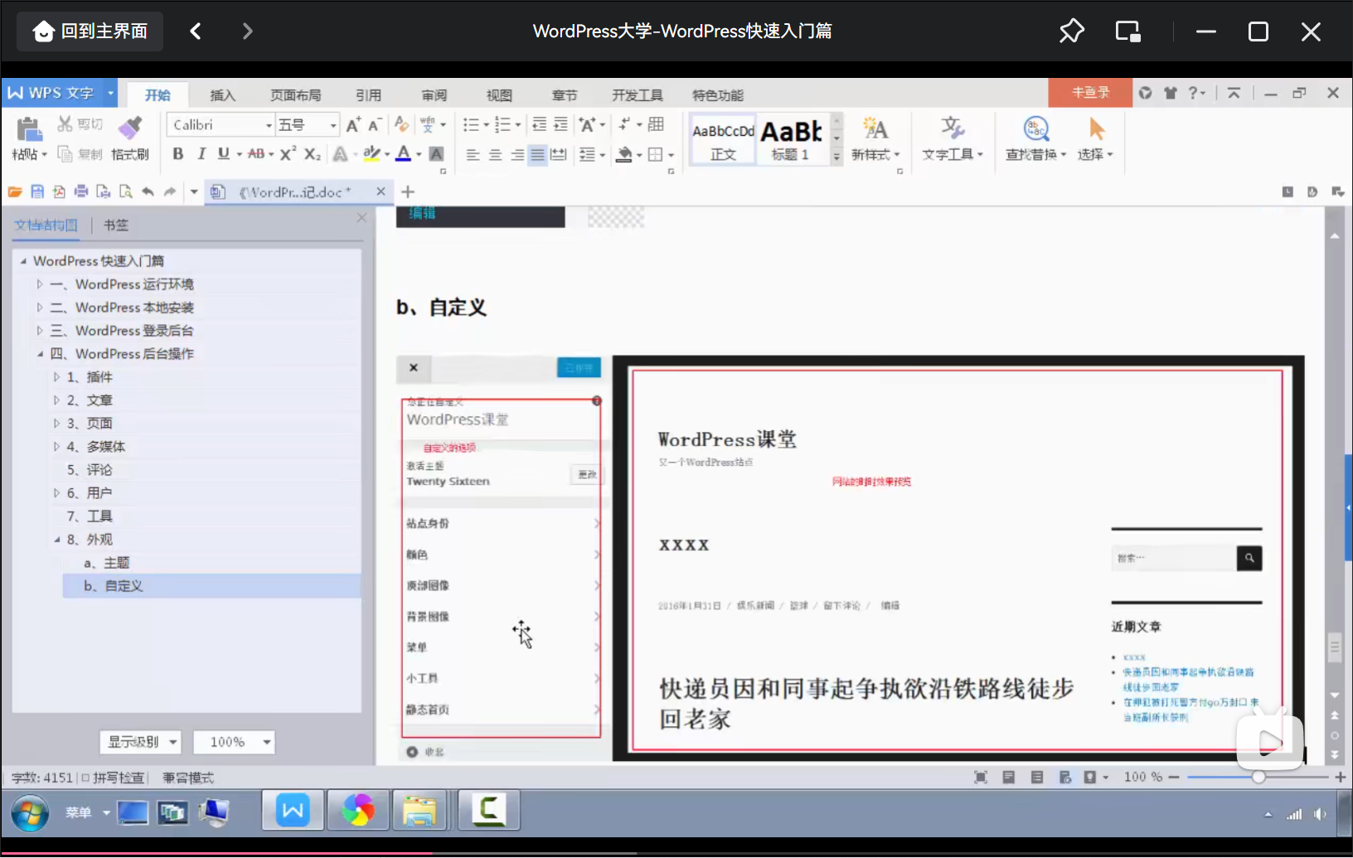The width and height of the screenshot is (1353, 858).
Task: Toggle Strikethrough formatting
Action: click(256, 154)
